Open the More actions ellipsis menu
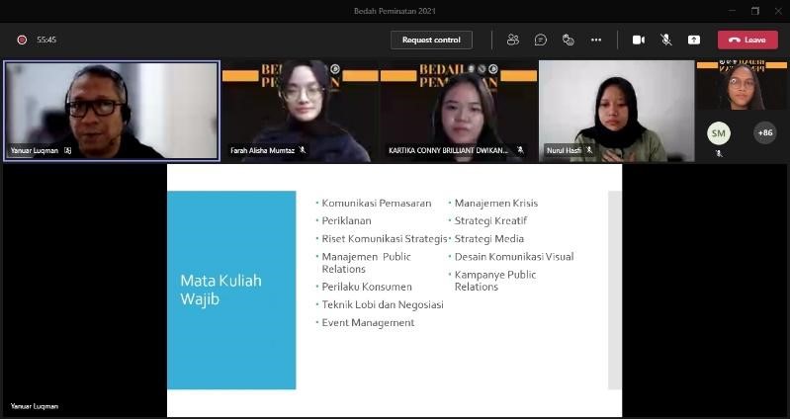This screenshot has width=790, height=419. (x=596, y=40)
